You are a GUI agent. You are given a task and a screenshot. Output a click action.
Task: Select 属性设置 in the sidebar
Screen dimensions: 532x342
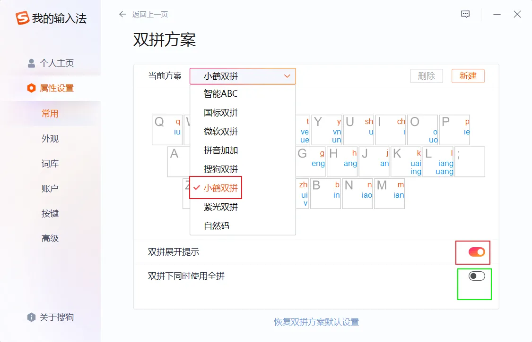pos(51,88)
